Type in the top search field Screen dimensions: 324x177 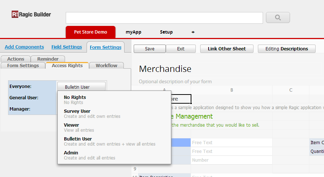point(164,18)
